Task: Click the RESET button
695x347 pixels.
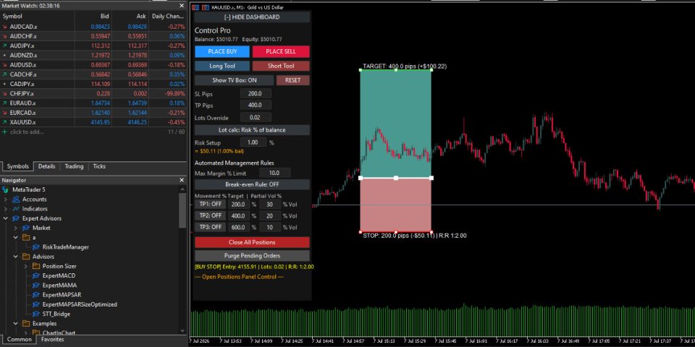Action: [293, 80]
